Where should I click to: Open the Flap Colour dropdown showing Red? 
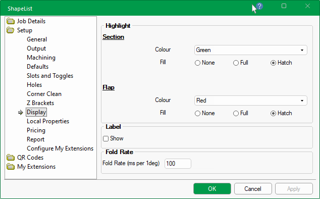click(251, 101)
